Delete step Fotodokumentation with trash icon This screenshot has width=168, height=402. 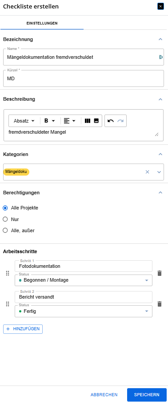click(x=160, y=273)
